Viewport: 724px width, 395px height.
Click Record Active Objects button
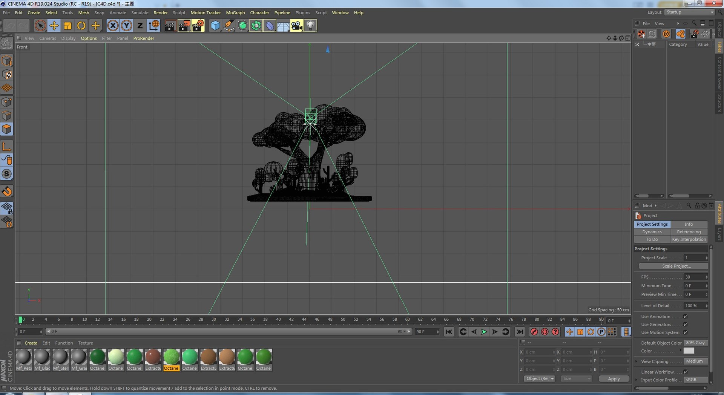tap(534, 332)
